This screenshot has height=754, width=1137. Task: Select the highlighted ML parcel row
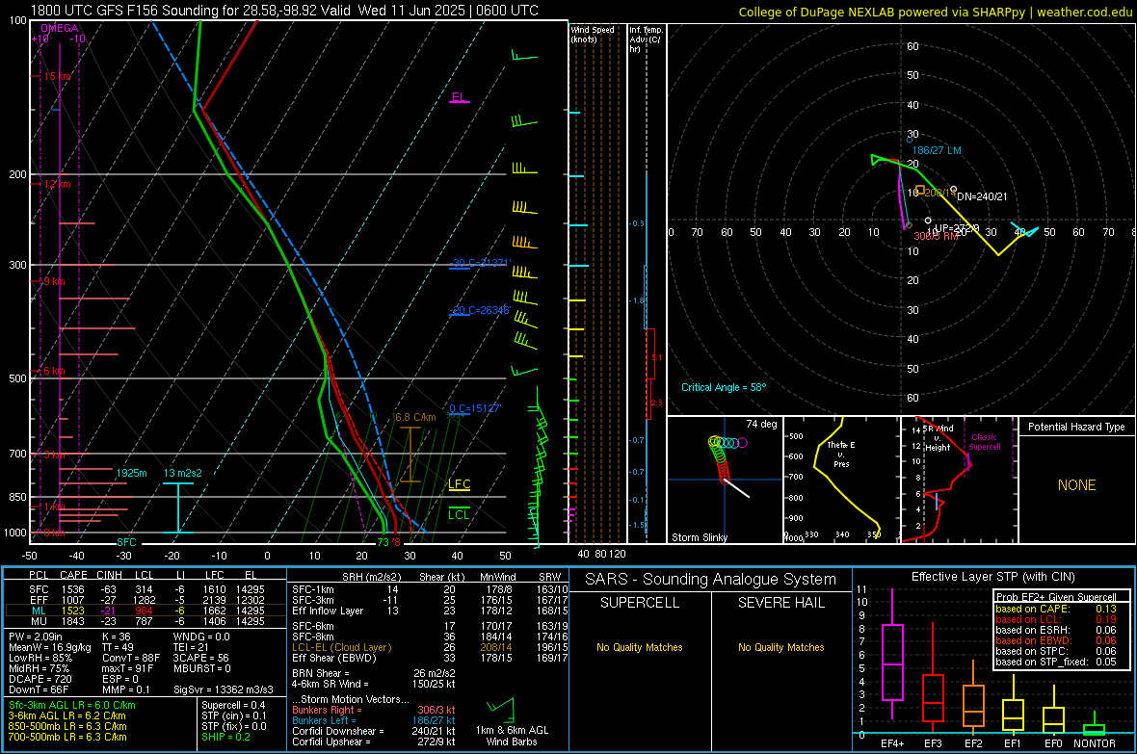click(145, 611)
